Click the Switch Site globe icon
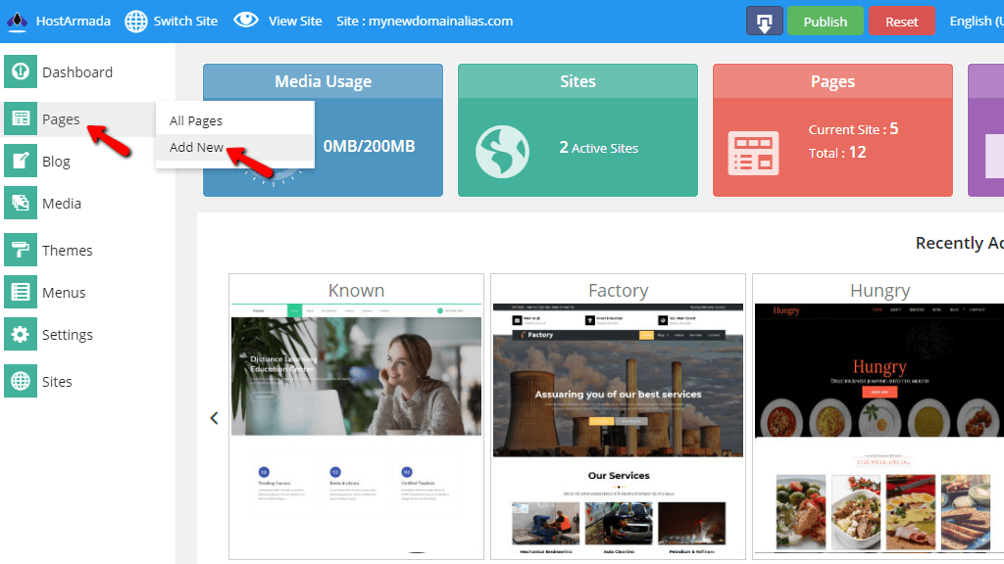Image resolution: width=1004 pixels, height=564 pixels. click(135, 22)
